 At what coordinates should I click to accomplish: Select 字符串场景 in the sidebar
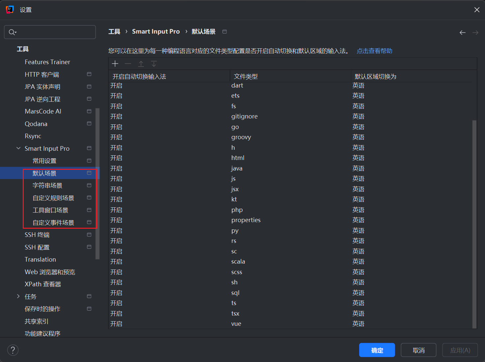point(47,185)
